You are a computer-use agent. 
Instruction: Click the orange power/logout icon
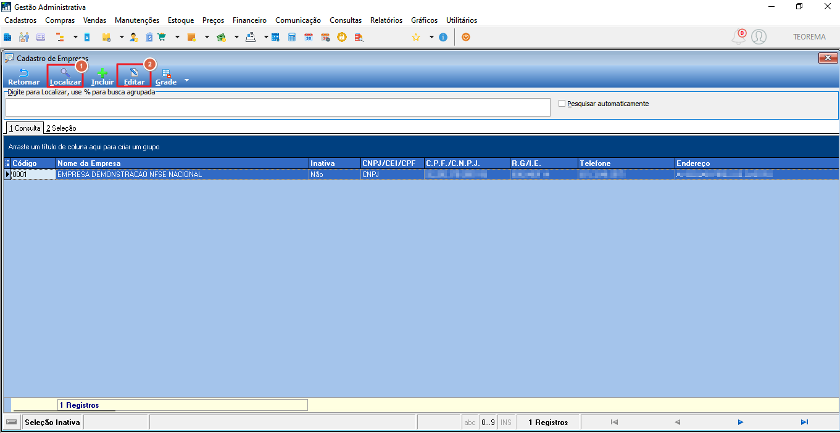(466, 37)
